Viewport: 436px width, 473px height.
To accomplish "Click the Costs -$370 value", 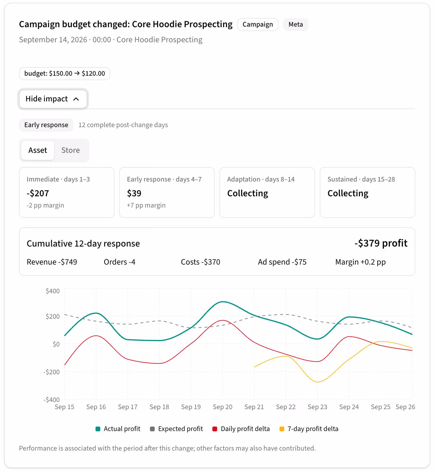I will [201, 262].
